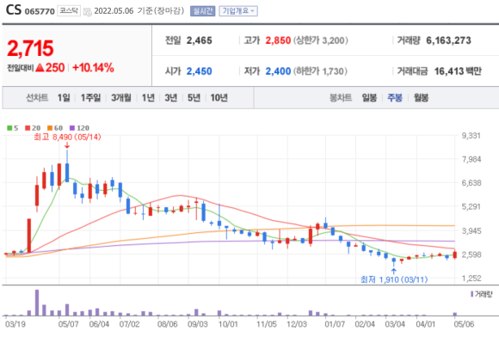499x337 pixels.
Task: Click the icon beside the 2022.05.06 date
Action: 87,12
